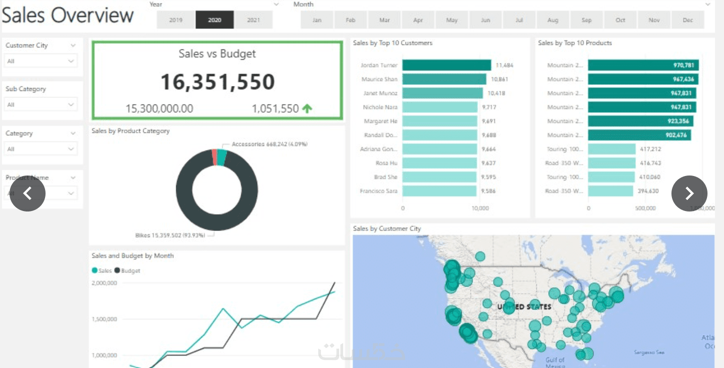
Task: Expand the Month slicer header chevron
Action: pos(708,4)
